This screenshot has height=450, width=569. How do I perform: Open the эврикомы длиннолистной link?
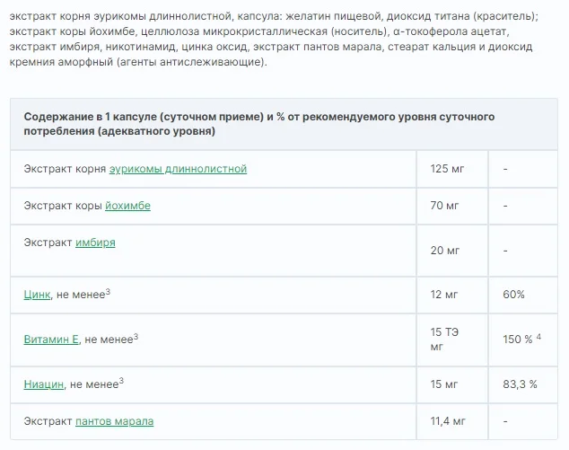178,169
